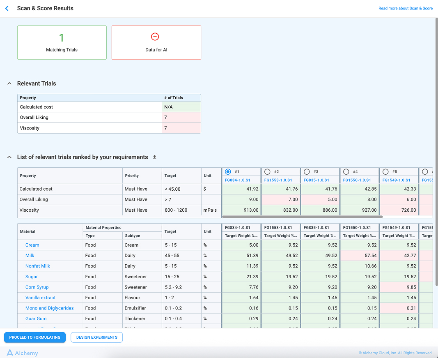Viewport: 438px width, 358px height.
Task: Open Mono and Diglycerides material link
Action: pos(49,308)
